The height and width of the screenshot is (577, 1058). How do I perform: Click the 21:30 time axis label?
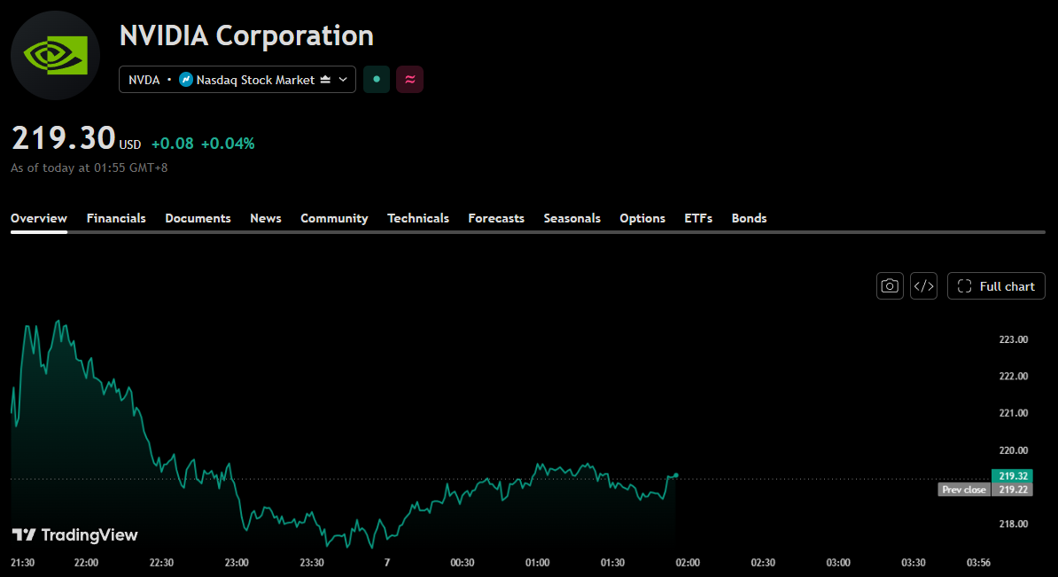click(22, 562)
